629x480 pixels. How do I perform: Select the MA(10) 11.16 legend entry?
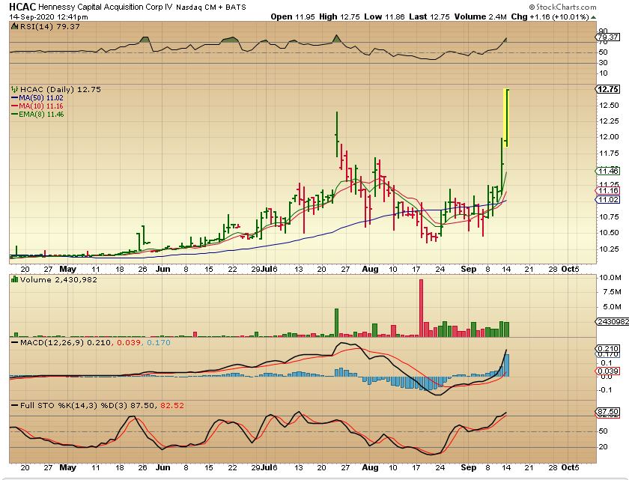(41, 106)
